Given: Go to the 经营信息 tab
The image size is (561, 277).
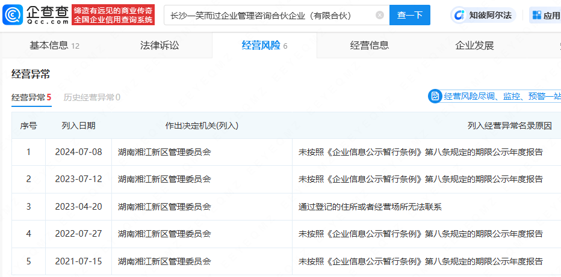Looking at the screenshot, I should 369,46.
